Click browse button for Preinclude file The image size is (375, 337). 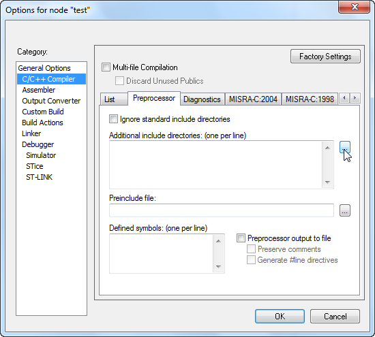345,210
